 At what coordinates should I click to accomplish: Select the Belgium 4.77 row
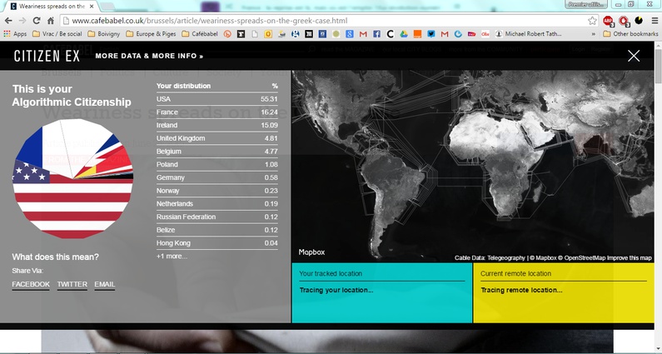click(x=217, y=152)
